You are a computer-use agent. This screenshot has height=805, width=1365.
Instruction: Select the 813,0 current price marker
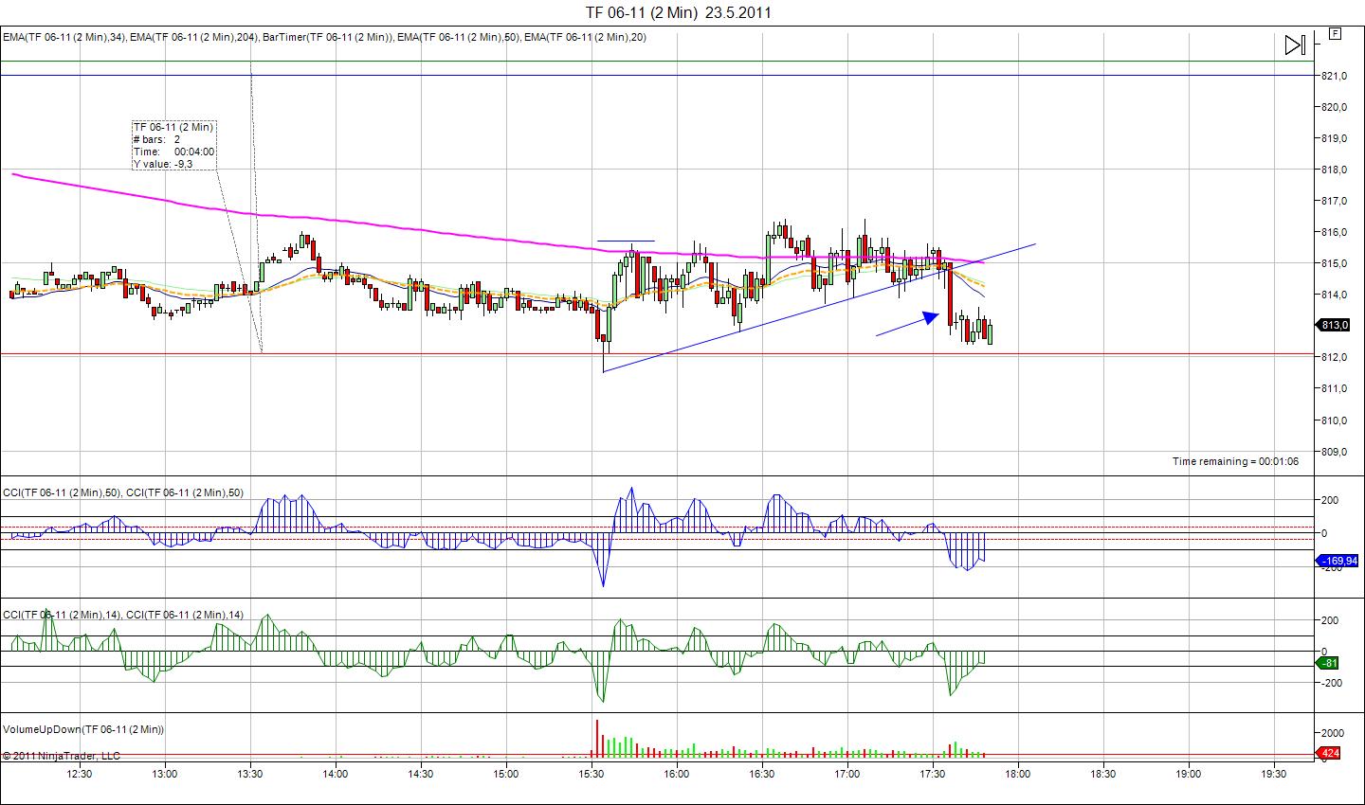point(1335,326)
